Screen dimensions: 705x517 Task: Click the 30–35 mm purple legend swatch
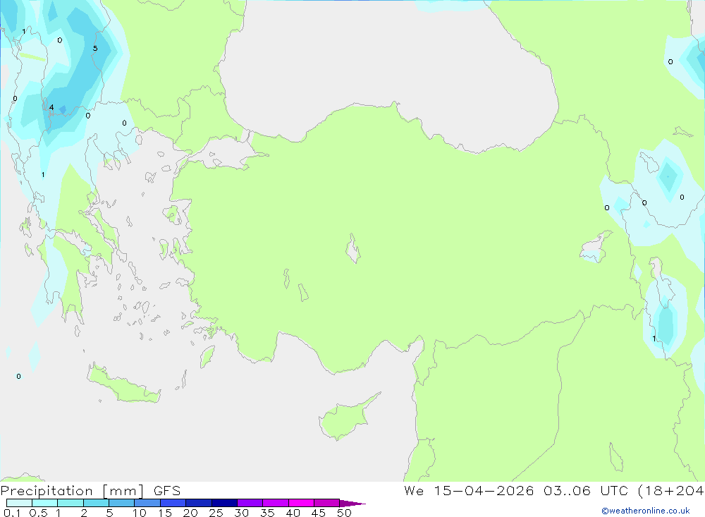250,503
